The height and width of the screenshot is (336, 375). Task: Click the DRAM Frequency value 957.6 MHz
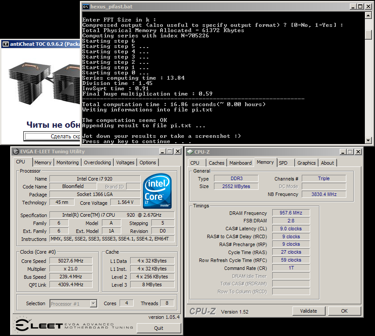point(291,213)
